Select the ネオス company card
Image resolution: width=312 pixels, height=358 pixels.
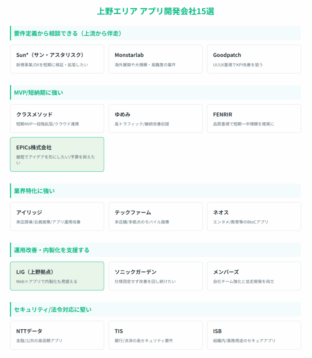tap(254, 216)
